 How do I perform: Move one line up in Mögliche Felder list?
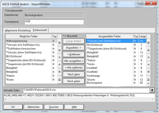(60, 57)
